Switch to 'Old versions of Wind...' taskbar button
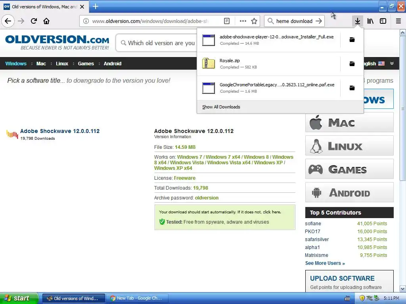406x304 pixels. (73, 298)
